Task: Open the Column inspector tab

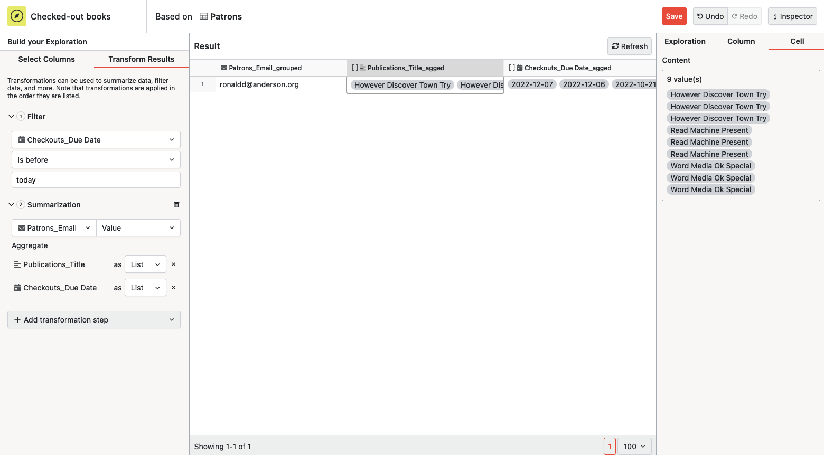Action: (x=741, y=41)
